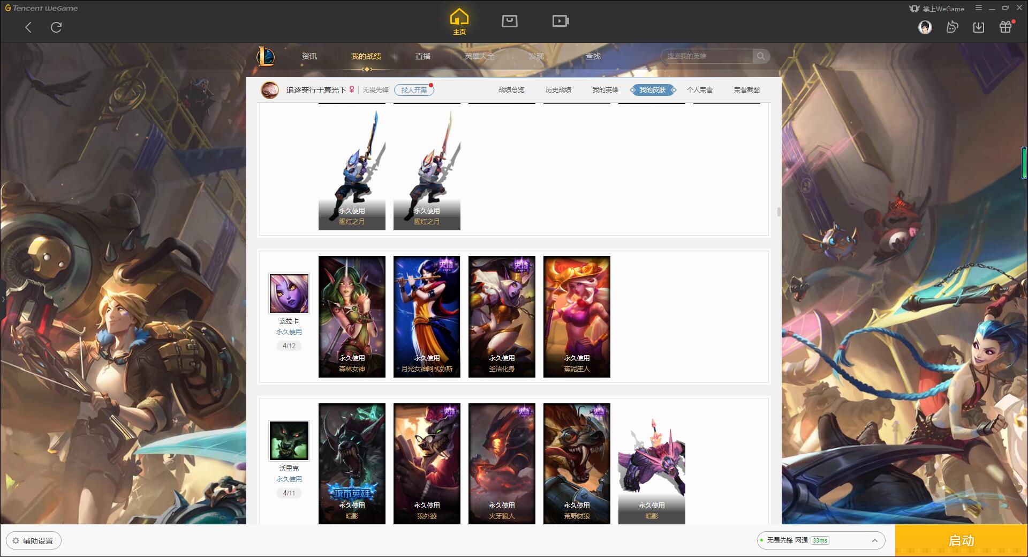The width and height of the screenshot is (1028, 557).
Task: Switch to the 荣誉截图 sub-tab
Action: coord(747,90)
